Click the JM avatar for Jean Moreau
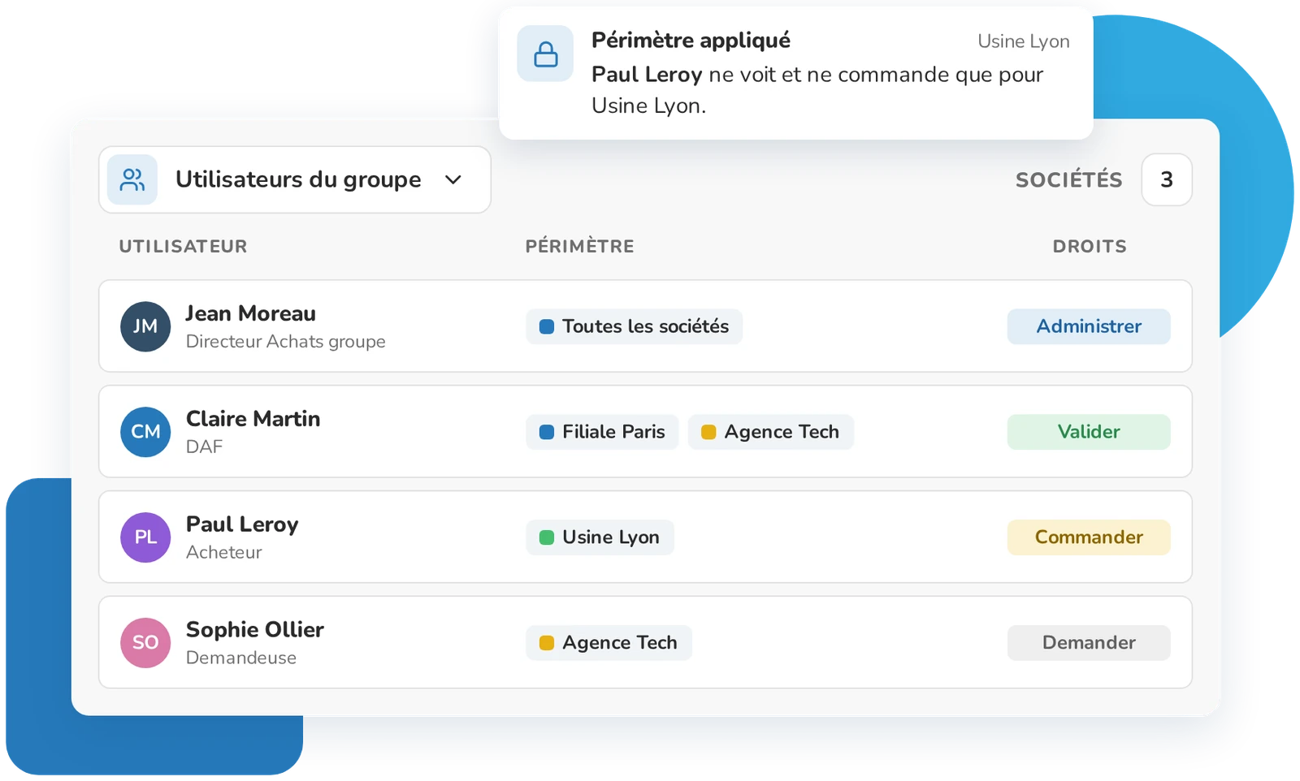Screen dimensions: 1300x781 click(145, 326)
